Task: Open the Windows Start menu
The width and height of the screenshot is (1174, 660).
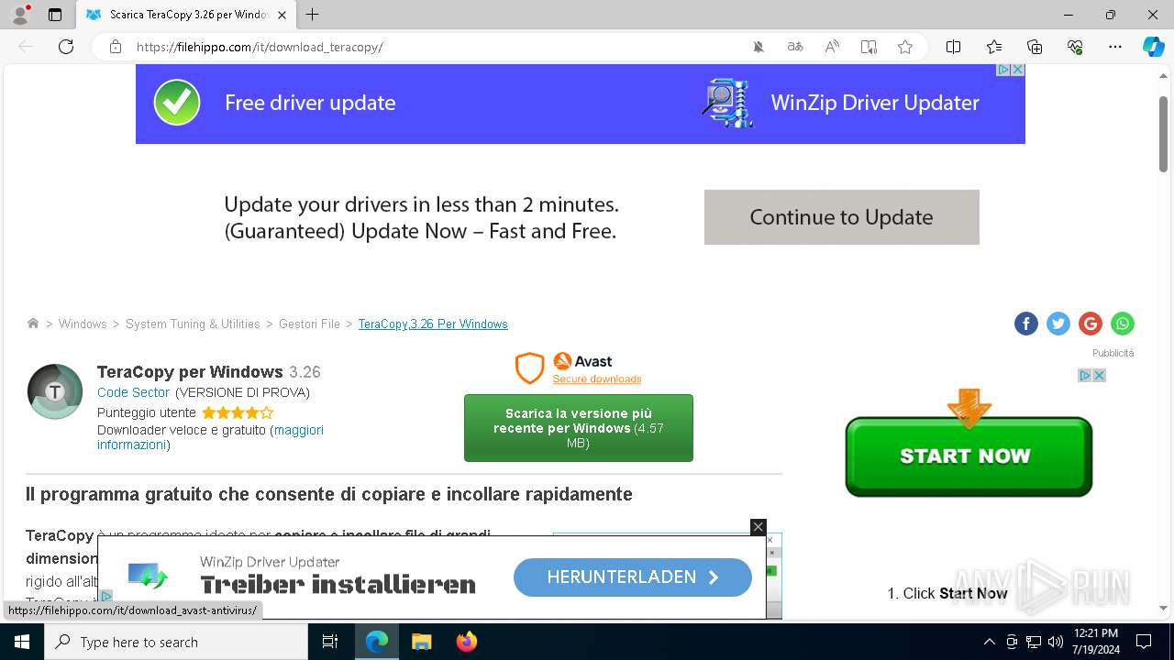Action: 22,642
